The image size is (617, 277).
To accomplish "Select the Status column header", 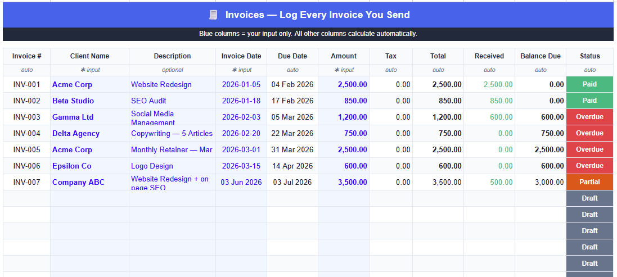I will (x=590, y=56).
